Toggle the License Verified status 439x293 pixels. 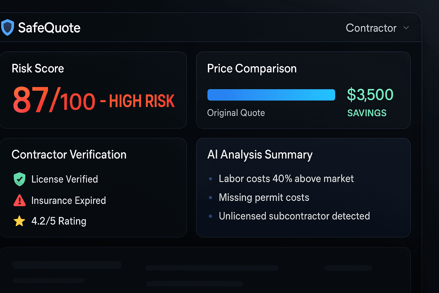click(65, 179)
